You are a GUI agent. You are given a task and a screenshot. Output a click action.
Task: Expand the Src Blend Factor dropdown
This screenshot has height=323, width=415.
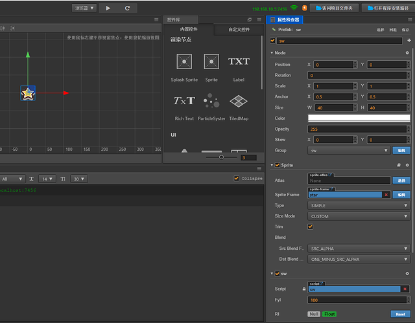359,249
